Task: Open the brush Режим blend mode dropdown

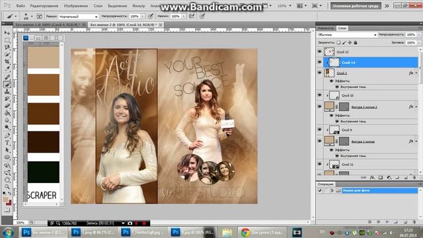Action: point(78,17)
